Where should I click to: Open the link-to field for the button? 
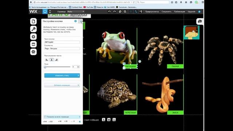click(62, 48)
